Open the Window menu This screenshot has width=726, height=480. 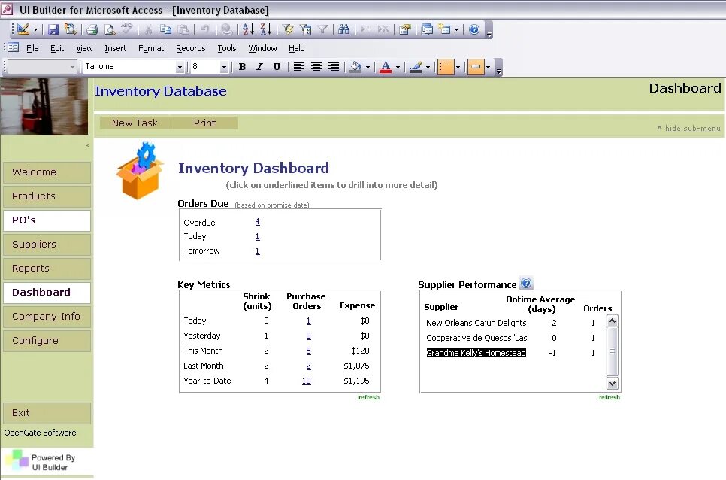(262, 48)
